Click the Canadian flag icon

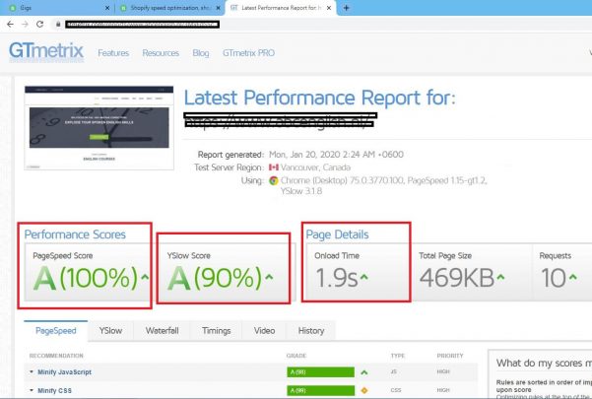pyautogui.click(x=274, y=167)
